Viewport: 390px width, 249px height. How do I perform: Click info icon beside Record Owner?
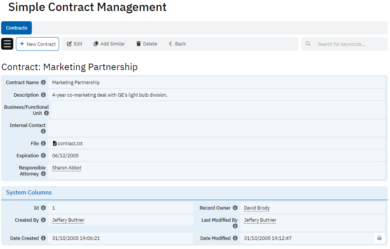(235, 208)
